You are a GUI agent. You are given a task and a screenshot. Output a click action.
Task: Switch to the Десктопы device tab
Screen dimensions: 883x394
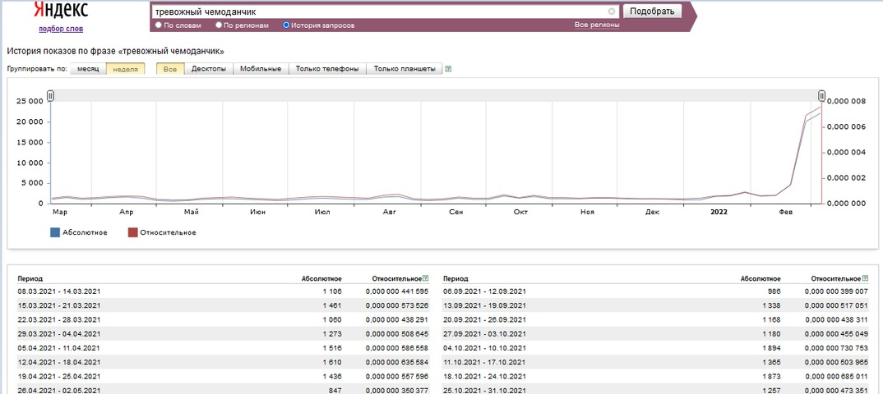click(209, 69)
